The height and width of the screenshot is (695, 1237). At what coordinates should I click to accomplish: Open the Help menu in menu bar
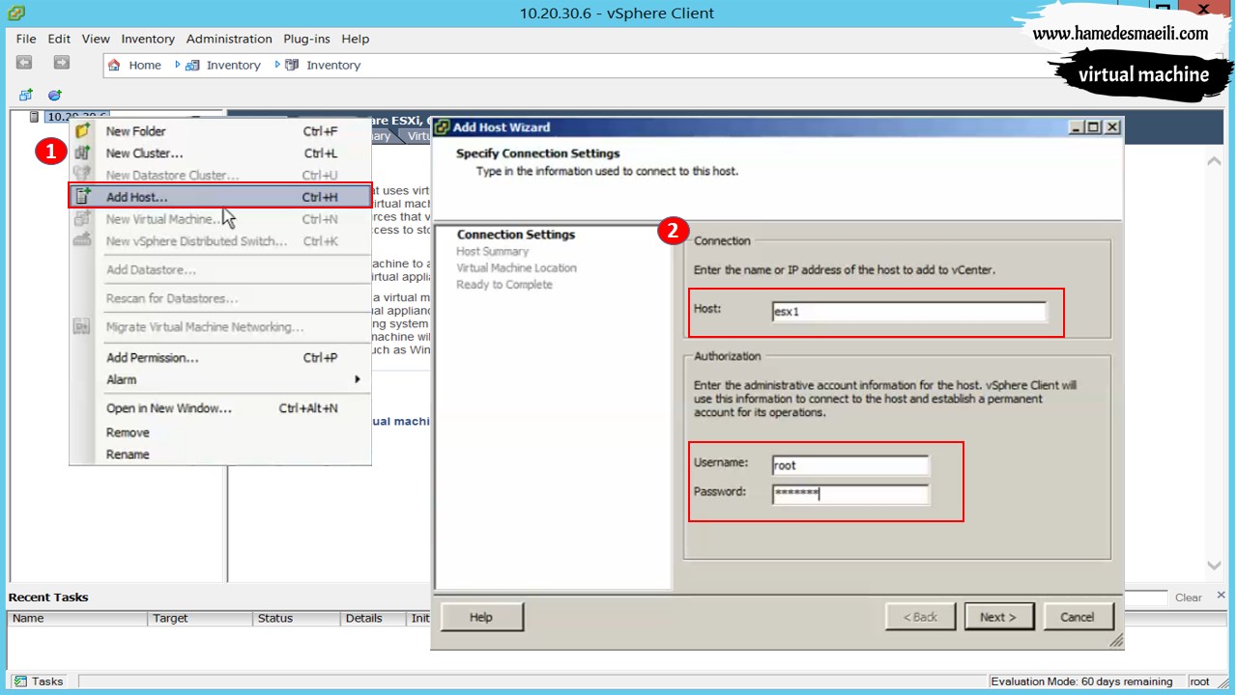click(356, 39)
